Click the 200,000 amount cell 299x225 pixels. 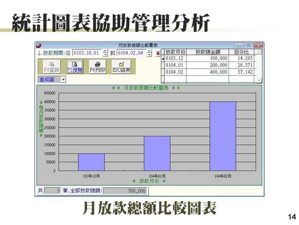click(x=207, y=65)
